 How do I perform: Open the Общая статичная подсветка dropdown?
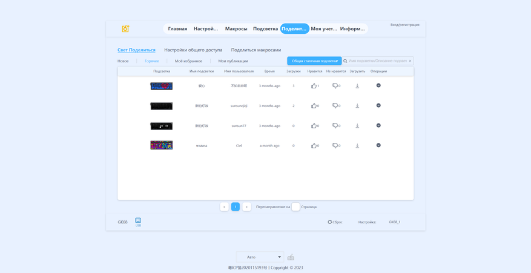coord(314,61)
